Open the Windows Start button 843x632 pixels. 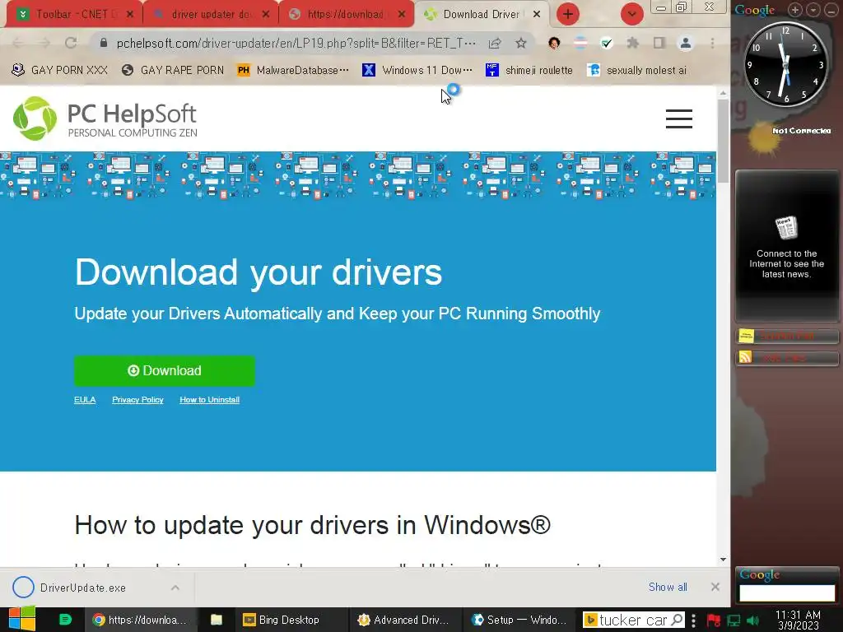[22, 620]
